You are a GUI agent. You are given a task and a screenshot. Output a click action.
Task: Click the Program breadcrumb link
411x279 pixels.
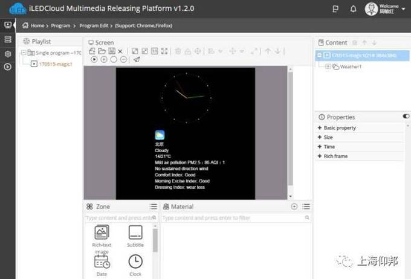tap(60, 26)
